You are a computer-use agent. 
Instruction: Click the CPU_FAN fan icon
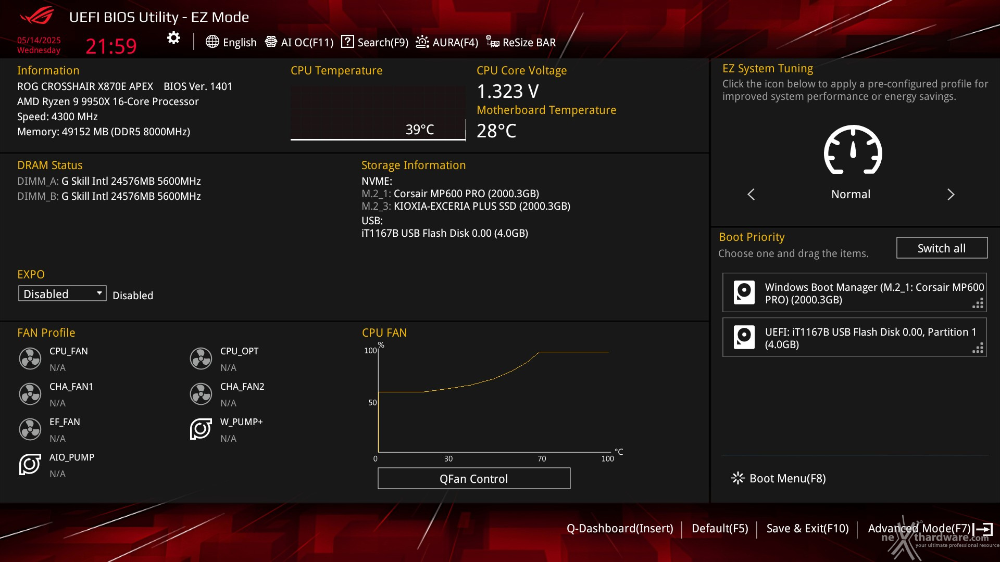coord(30,359)
